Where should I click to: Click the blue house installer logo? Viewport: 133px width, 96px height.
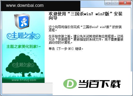22,21
